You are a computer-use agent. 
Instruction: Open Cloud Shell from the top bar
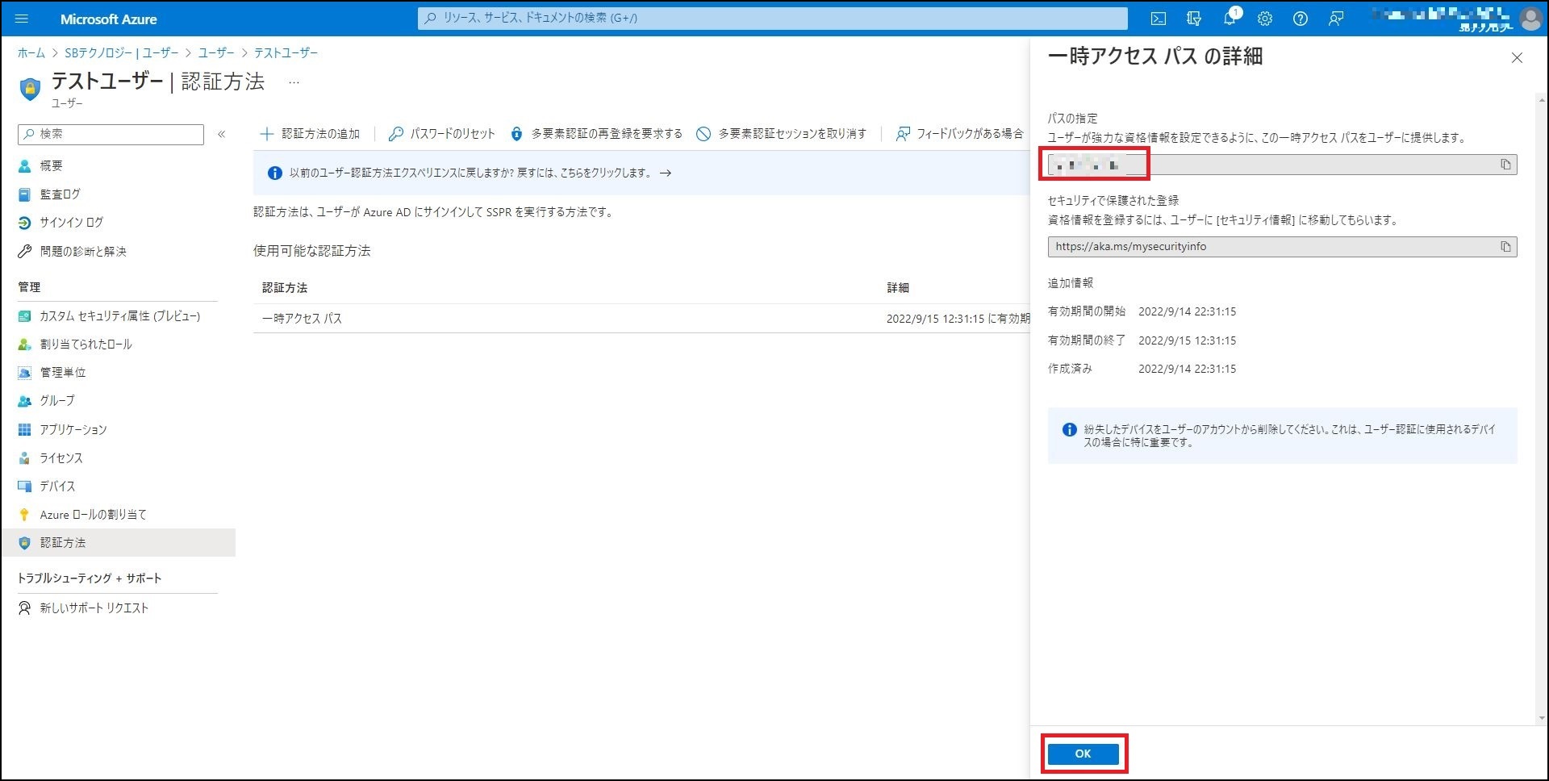pos(1158,19)
